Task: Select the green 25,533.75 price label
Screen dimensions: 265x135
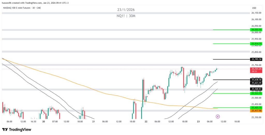Action: coord(256,93)
